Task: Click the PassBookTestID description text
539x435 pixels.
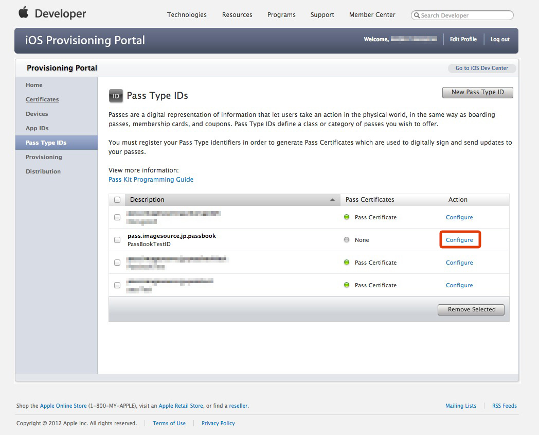Action: coord(149,244)
